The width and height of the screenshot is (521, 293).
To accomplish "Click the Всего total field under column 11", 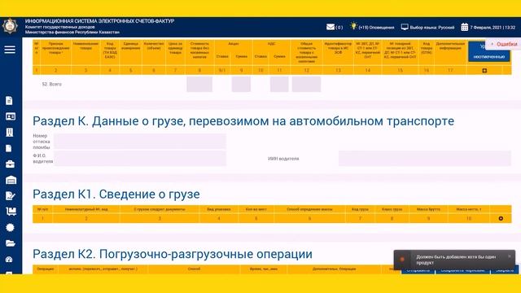I will point(279,84).
